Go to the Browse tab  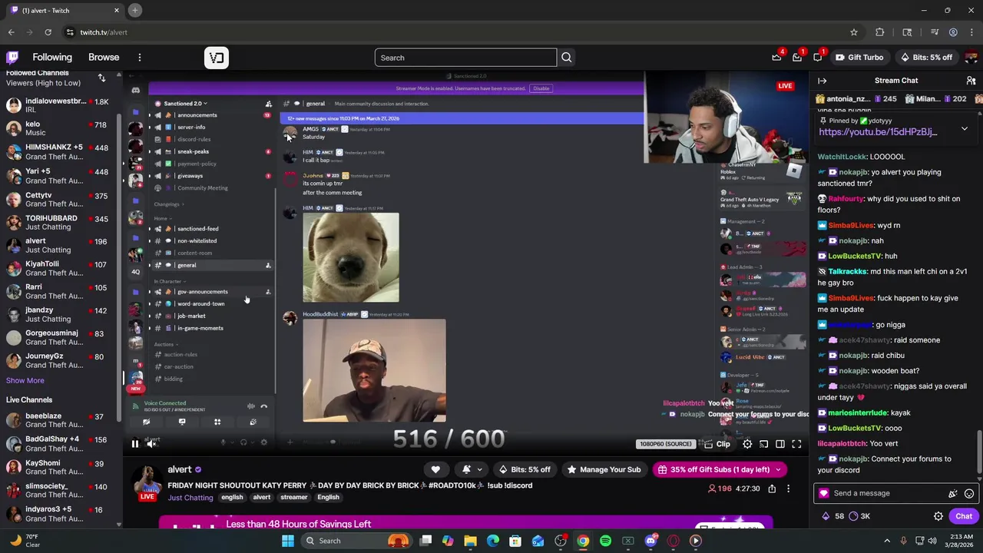coord(104,58)
